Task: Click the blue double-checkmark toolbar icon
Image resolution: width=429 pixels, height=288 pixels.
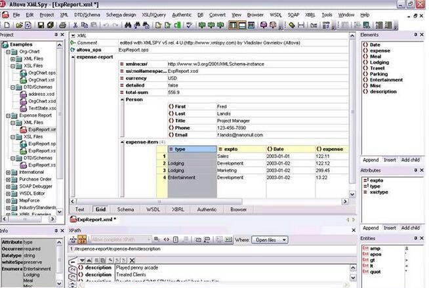Action: 189,25
